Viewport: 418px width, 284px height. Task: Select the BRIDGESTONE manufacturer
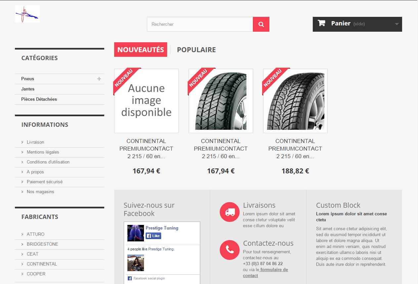[42, 244]
